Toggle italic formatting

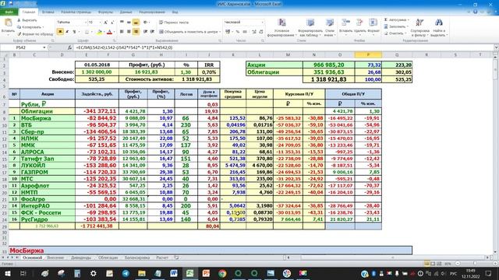point(67,32)
